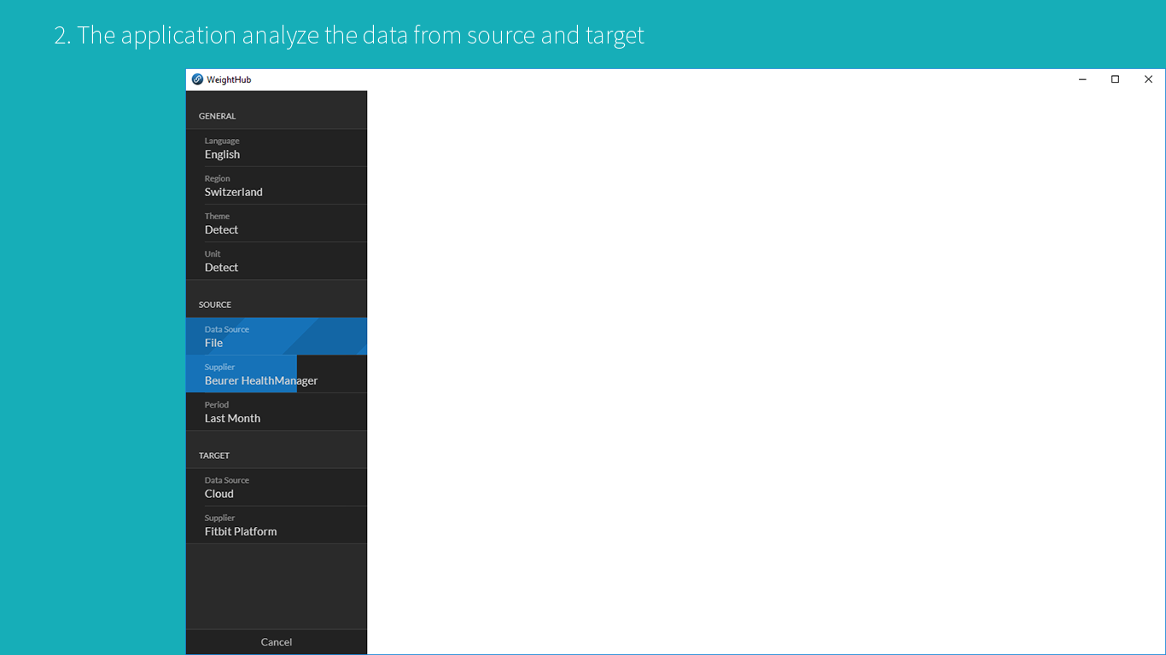
Task: Change the Unit setting set to Detect
Action: pos(277,261)
